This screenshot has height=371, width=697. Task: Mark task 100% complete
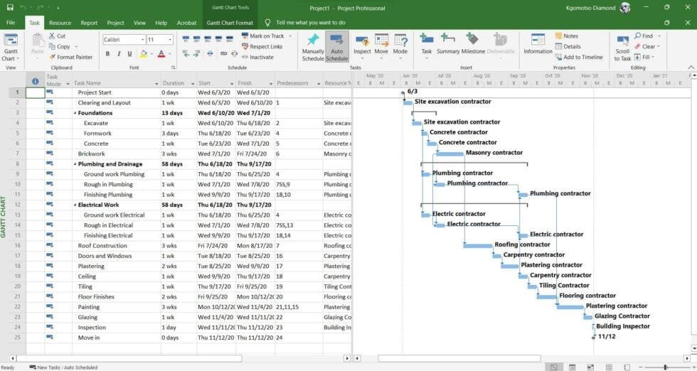coord(229,40)
